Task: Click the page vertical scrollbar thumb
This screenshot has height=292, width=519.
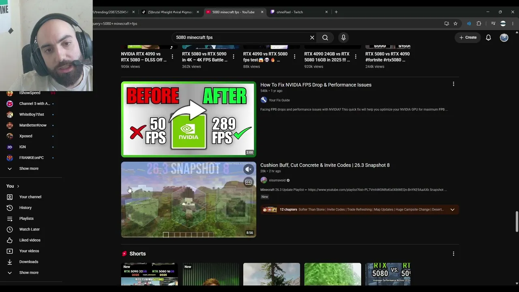Action: [517, 221]
